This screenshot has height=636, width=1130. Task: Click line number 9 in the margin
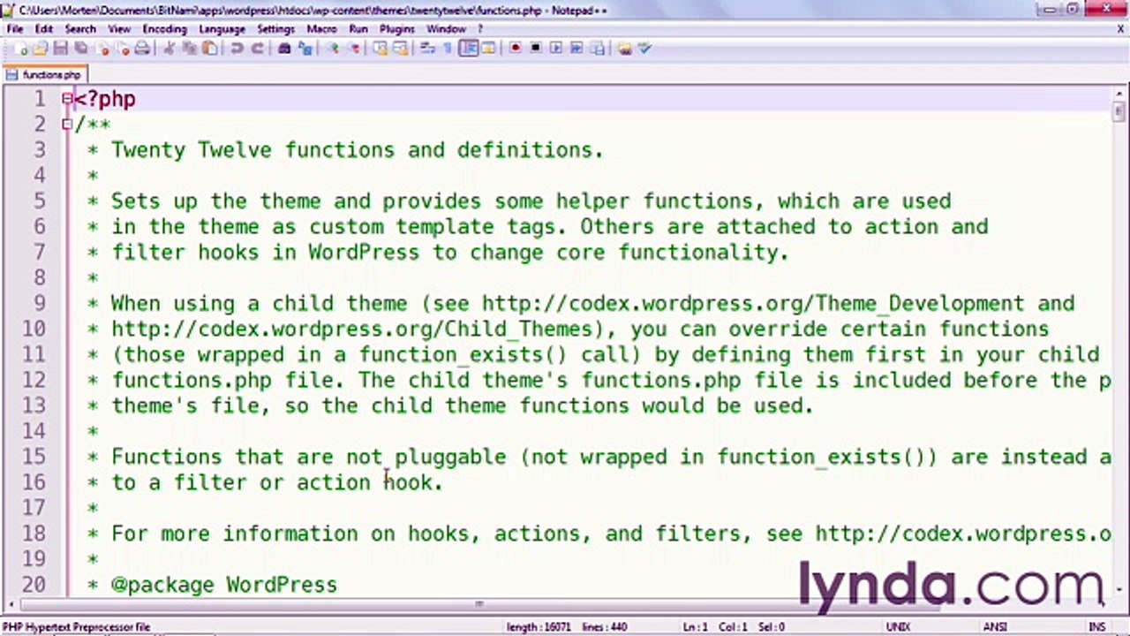coord(39,304)
